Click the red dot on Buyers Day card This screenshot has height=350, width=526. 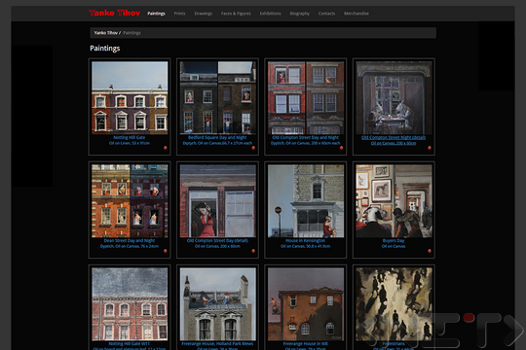pos(430,251)
